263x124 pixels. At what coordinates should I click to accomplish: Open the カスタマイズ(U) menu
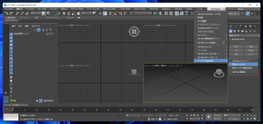click(139, 9)
